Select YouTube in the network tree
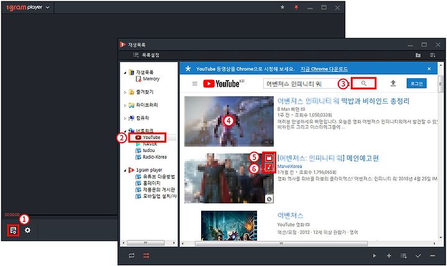 151,138
